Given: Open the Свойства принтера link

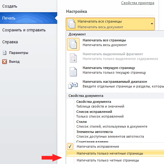Looking at the screenshot, I should tap(138, 3).
